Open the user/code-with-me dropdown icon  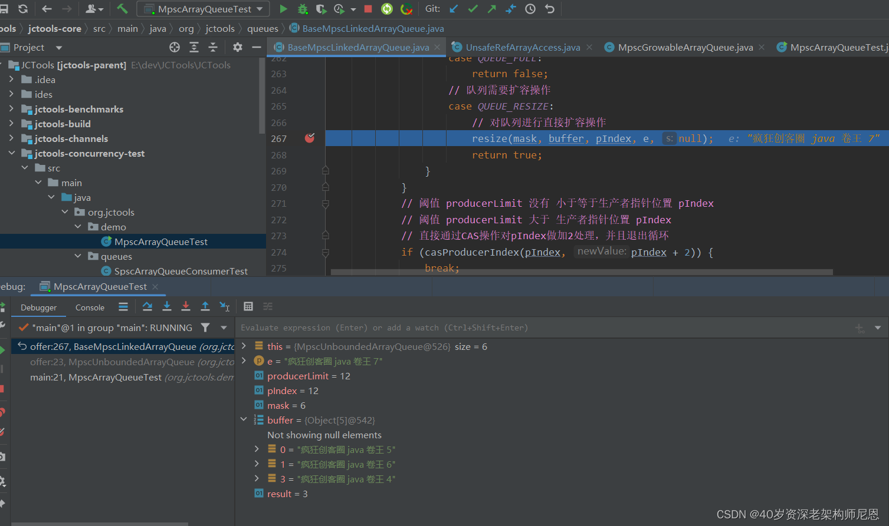click(94, 9)
